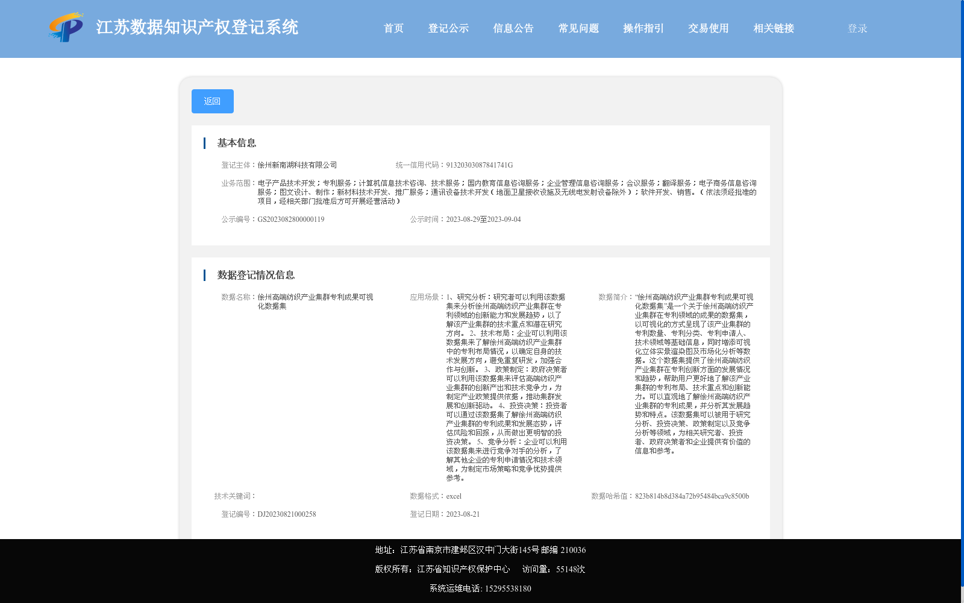Click the 业务范围 description text
The image size is (964, 603).
point(507,192)
